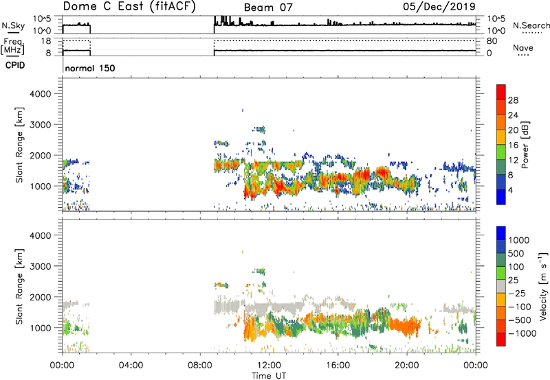Click the '20:00' time axis label
Screen dimensions: 550x380
pyautogui.click(x=407, y=366)
